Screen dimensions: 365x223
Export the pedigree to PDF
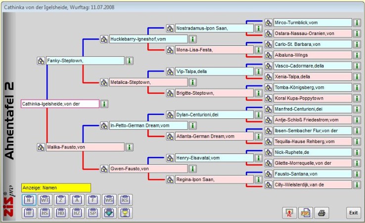coord(305,213)
